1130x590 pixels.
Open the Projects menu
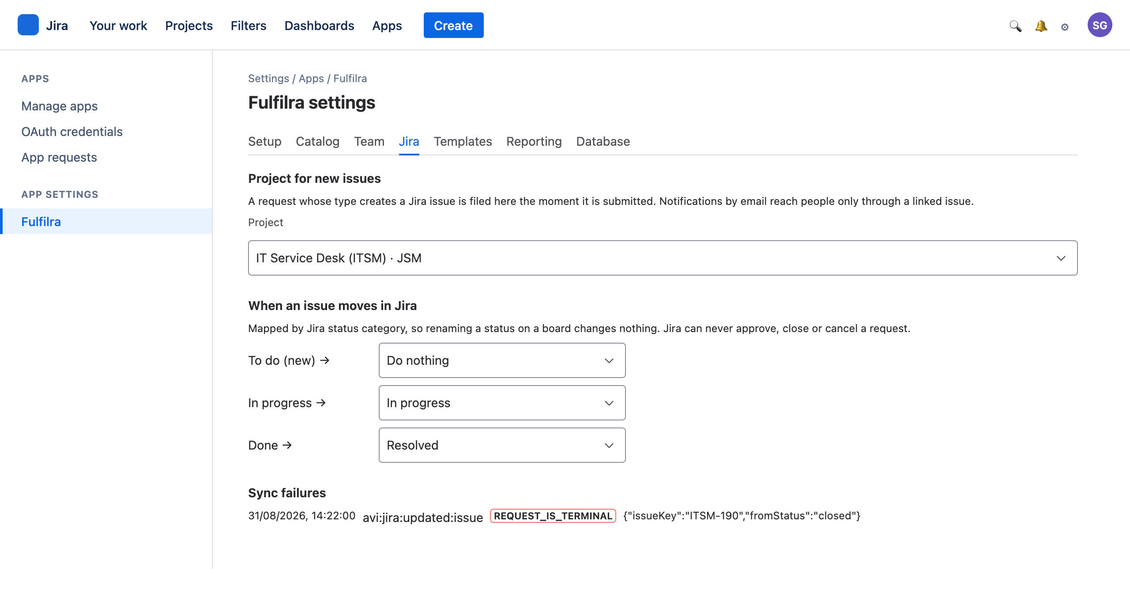point(189,26)
